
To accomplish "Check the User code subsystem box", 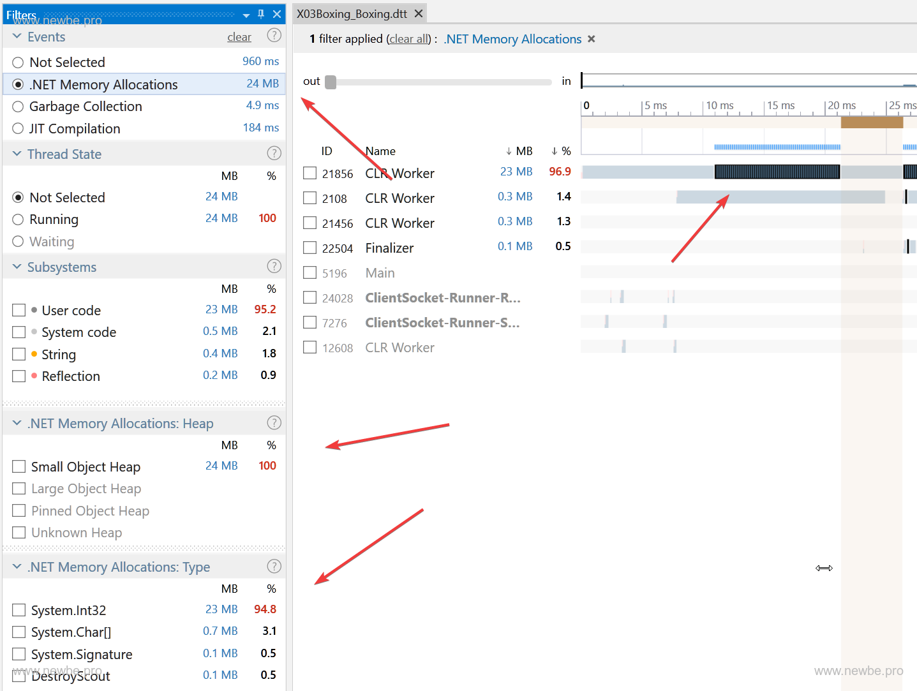I will (19, 310).
